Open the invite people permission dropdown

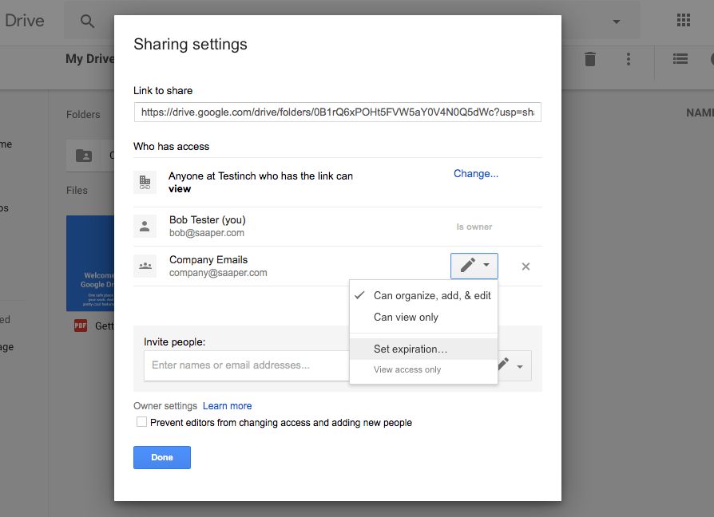pos(511,365)
